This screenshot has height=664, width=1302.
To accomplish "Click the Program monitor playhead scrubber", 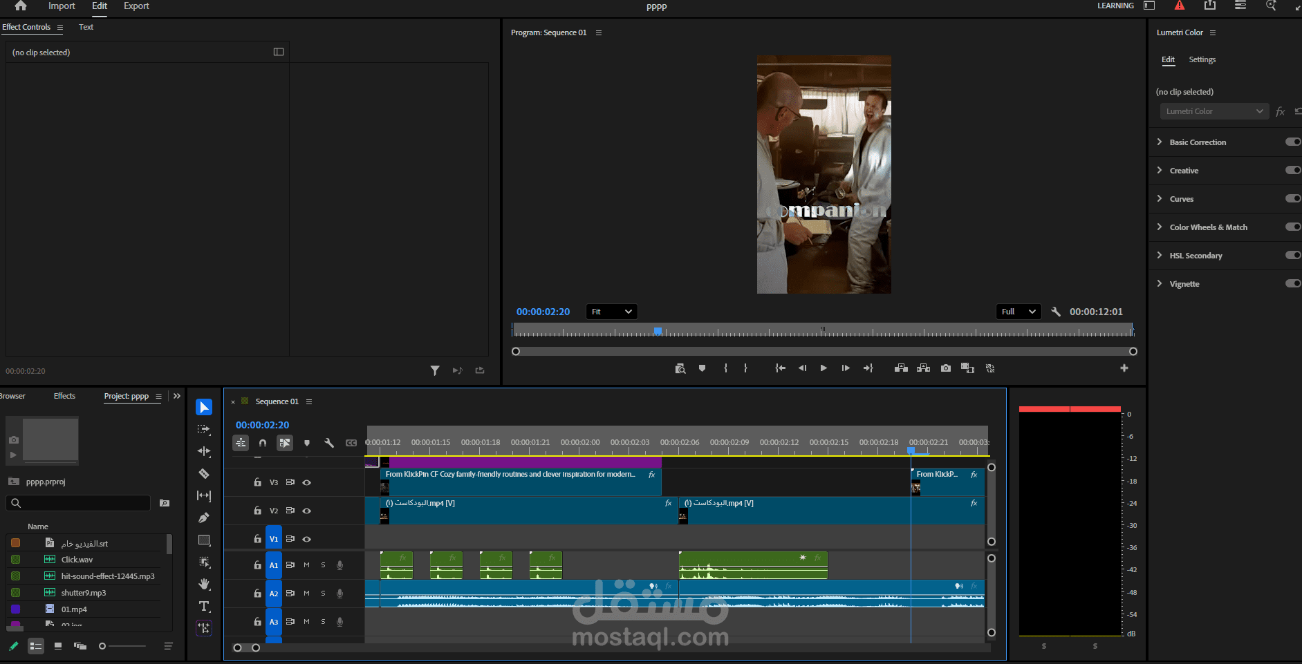I will click(x=658, y=331).
